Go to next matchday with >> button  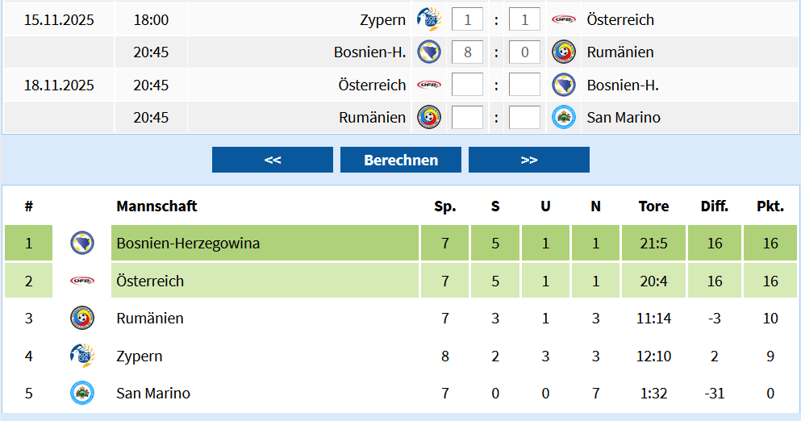click(x=529, y=160)
